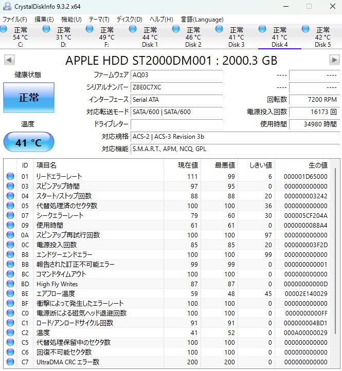Click the rotation rate field 7200 RPM
Image resolution: width=342 pixels, height=371 pixels.
click(x=315, y=100)
